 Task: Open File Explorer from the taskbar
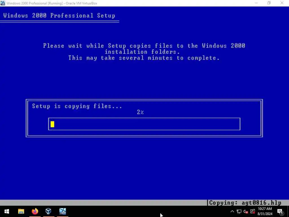coord(21,211)
